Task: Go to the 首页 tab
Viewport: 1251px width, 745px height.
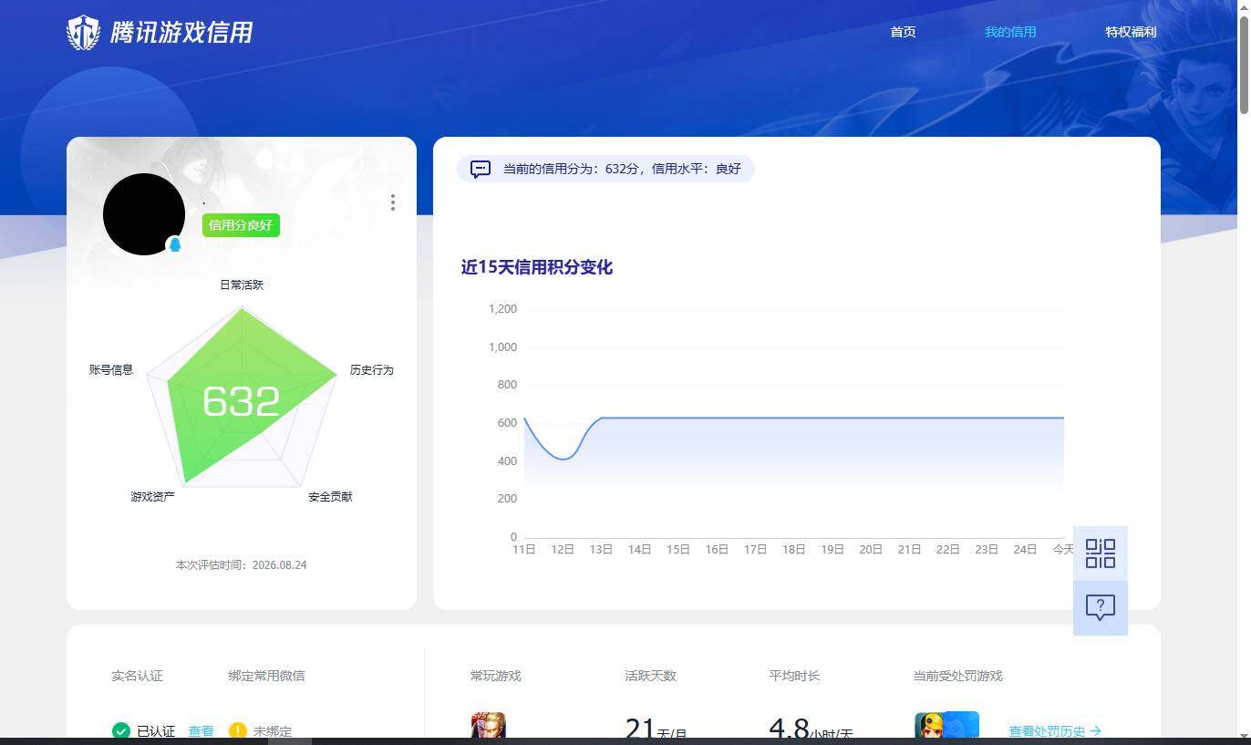Action: click(x=903, y=32)
